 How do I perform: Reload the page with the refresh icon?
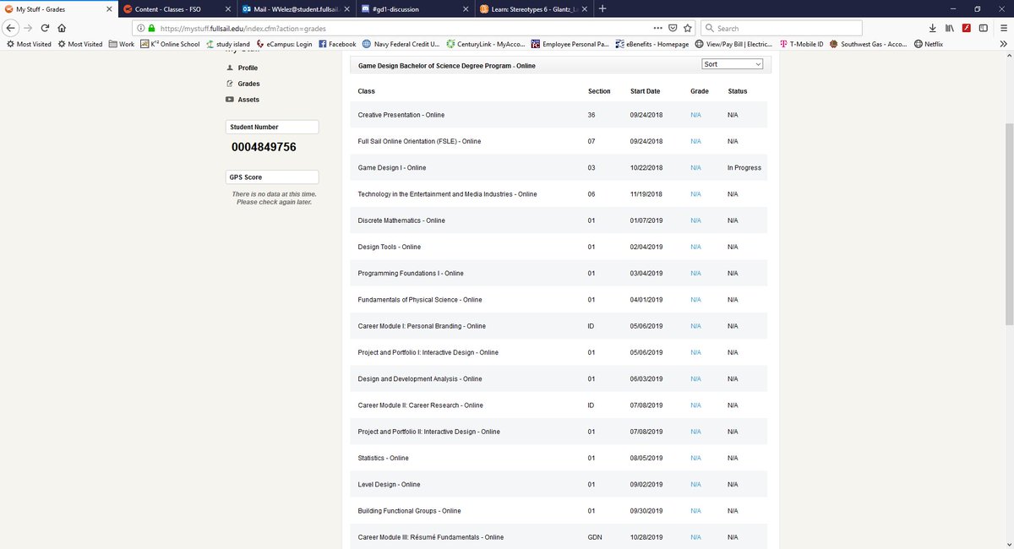[45, 27]
